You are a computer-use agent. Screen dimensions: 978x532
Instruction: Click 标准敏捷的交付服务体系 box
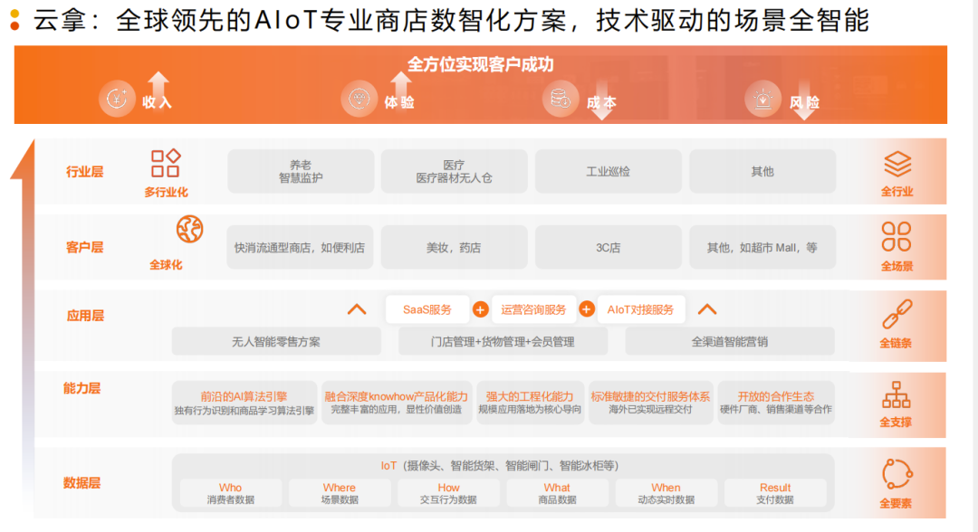[x=650, y=403]
